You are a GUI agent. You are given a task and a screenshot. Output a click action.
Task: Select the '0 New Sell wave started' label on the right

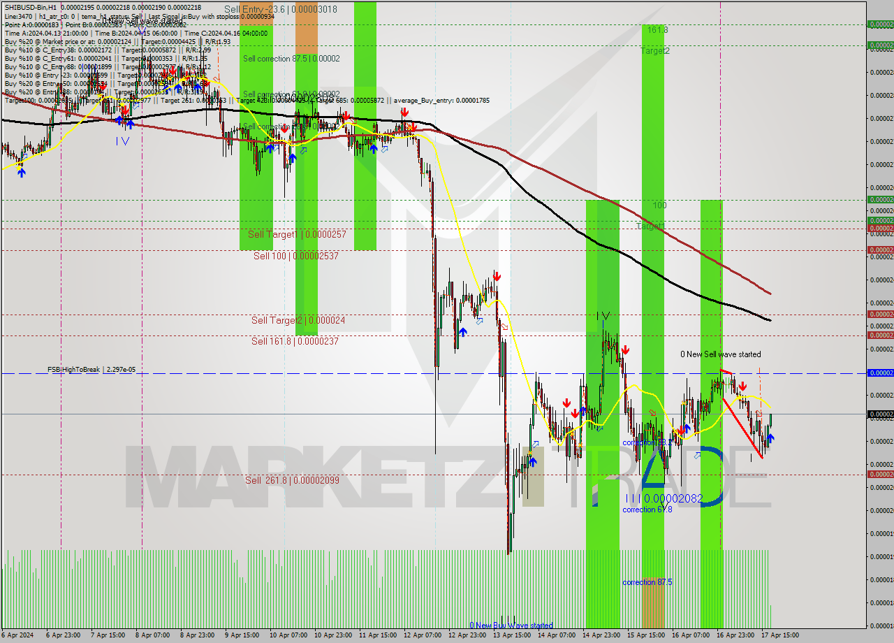coord(721,354)
